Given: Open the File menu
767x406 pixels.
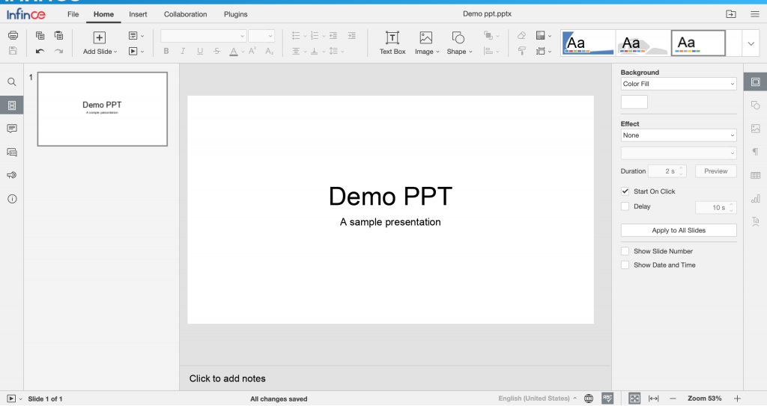Looking at the screenshot, I should pyautogui.click(x=73, y=14).
